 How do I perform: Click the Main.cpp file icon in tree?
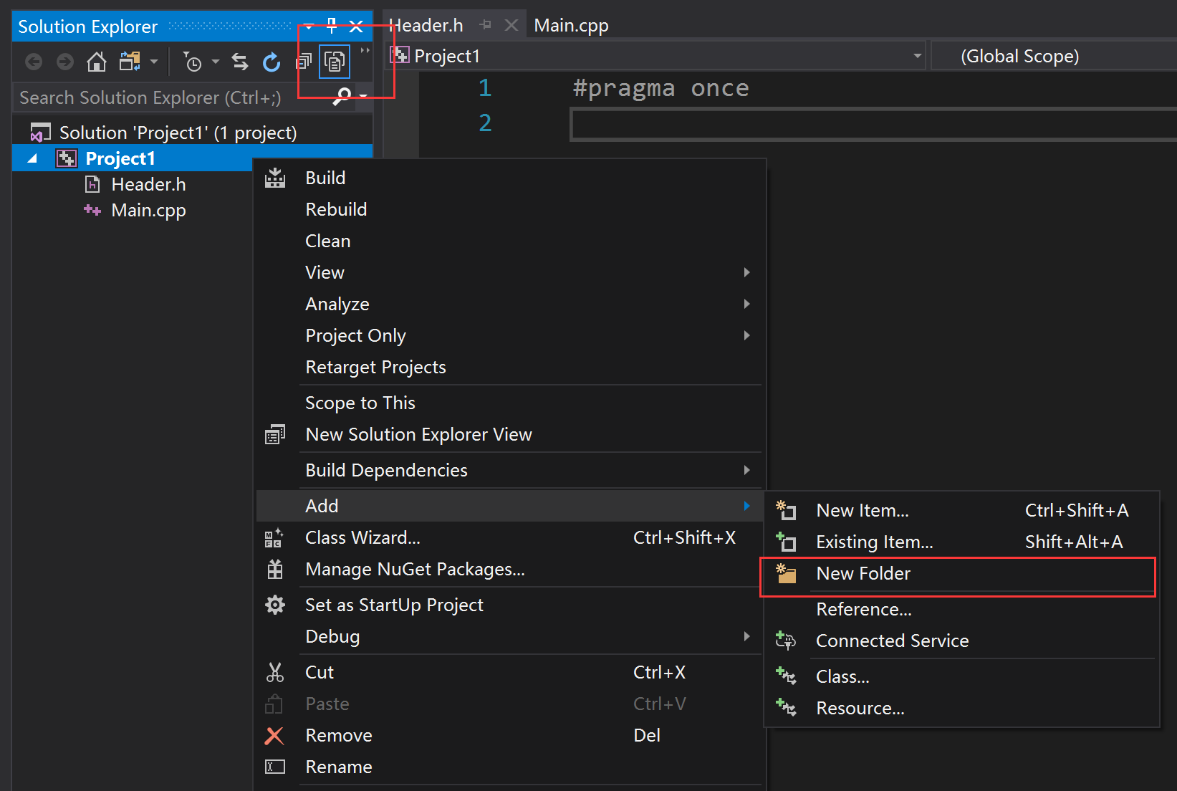click(x=92, y=210)
